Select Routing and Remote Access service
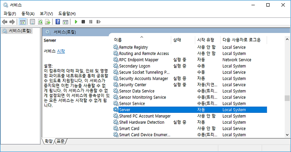The image size is (291, 152). [x=190, y=53]
